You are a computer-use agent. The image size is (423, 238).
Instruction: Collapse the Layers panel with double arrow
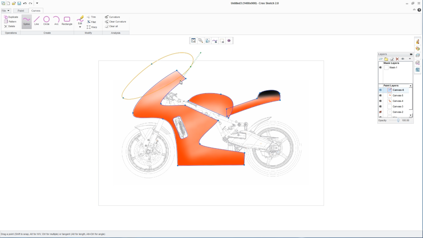[x=411, y=54]
